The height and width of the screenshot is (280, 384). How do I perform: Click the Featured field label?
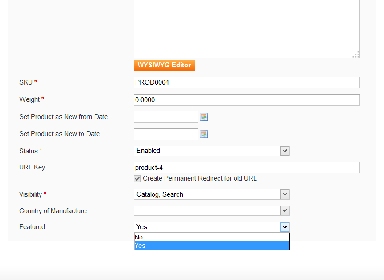point(32,227)
